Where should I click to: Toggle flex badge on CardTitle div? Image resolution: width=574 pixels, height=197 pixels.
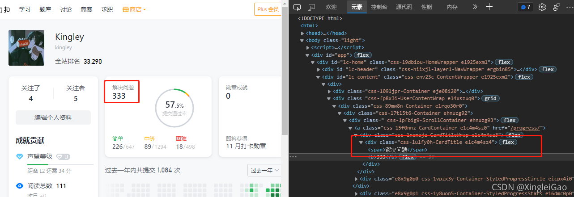coord(509,142)
